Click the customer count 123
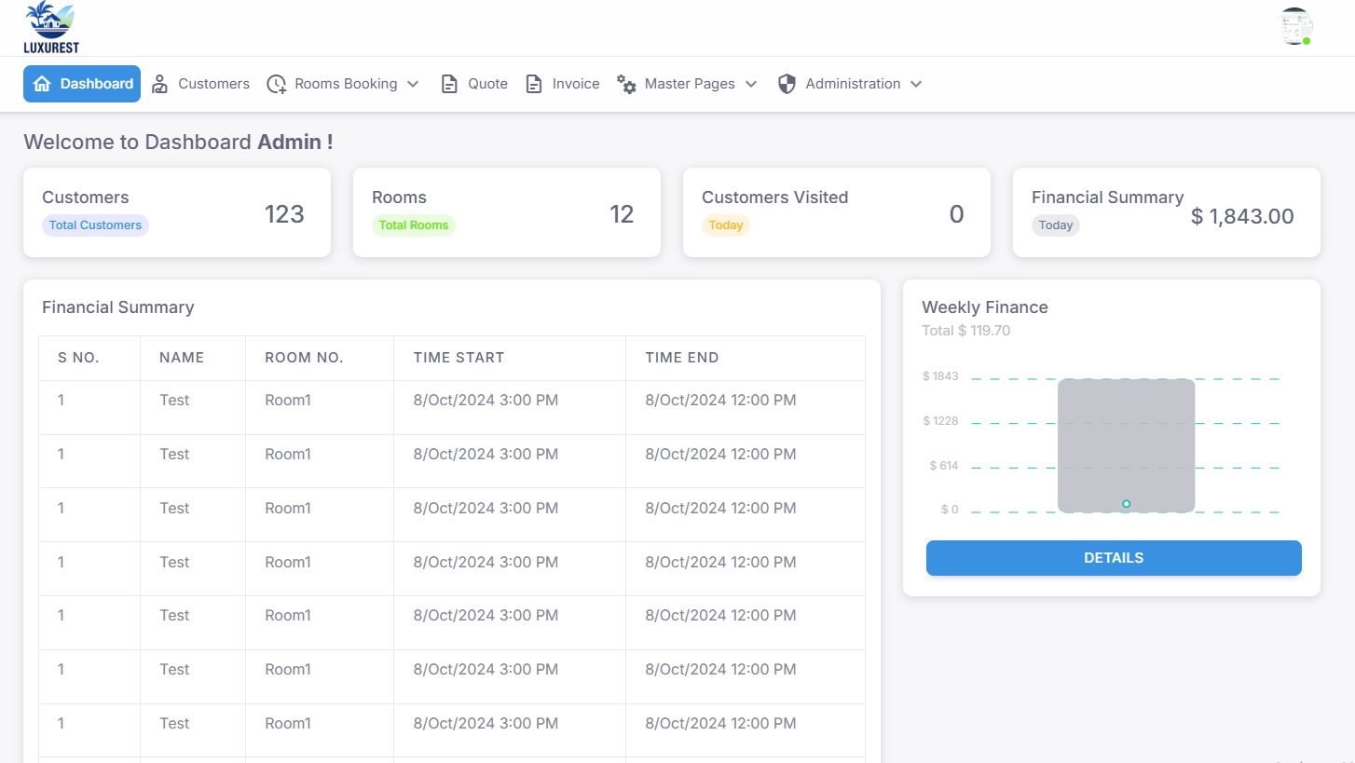 [284, 214]
